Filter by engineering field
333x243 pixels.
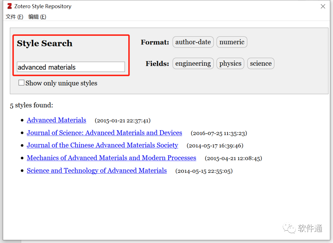(193, 64)
